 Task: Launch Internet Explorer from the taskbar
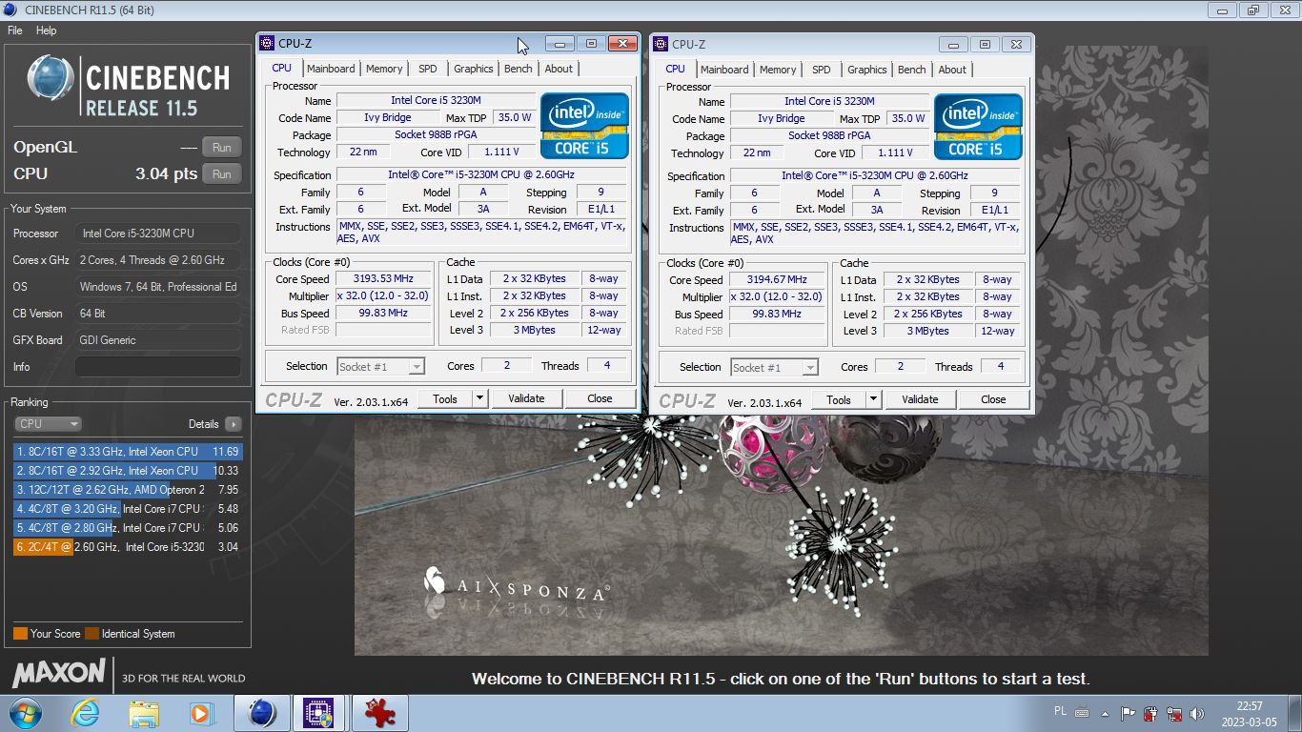coord(86,713)
